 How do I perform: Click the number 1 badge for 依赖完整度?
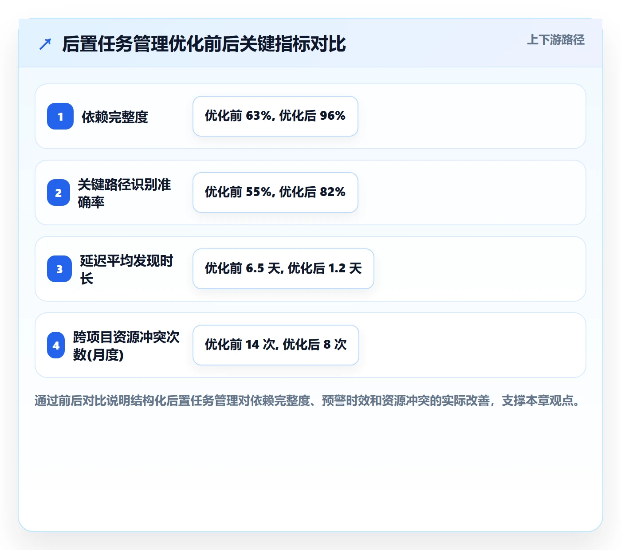coord(60,116)
